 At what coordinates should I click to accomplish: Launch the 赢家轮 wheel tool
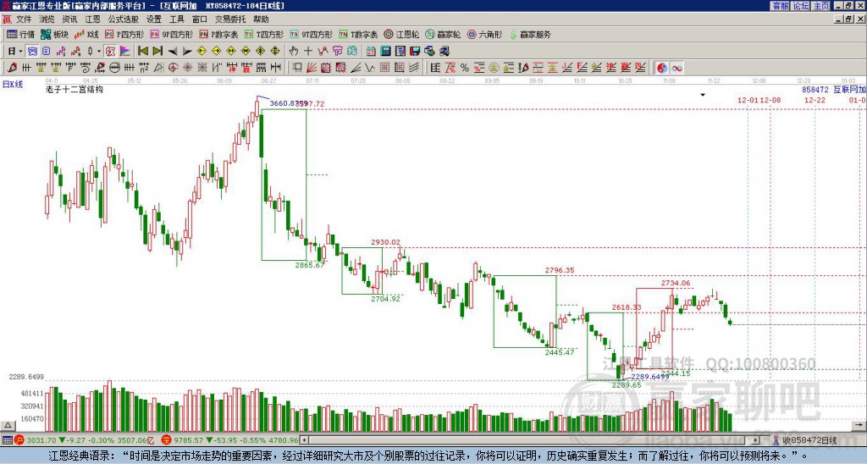click(443, 35)
